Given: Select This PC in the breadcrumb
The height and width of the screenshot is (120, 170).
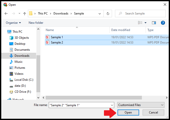Looking at the screenshot, I should pos(43,13).
